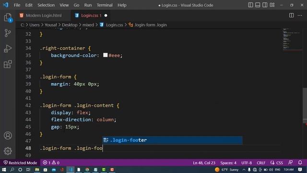Open the View menu
This screenshot has height=173, width=307.
64,5
